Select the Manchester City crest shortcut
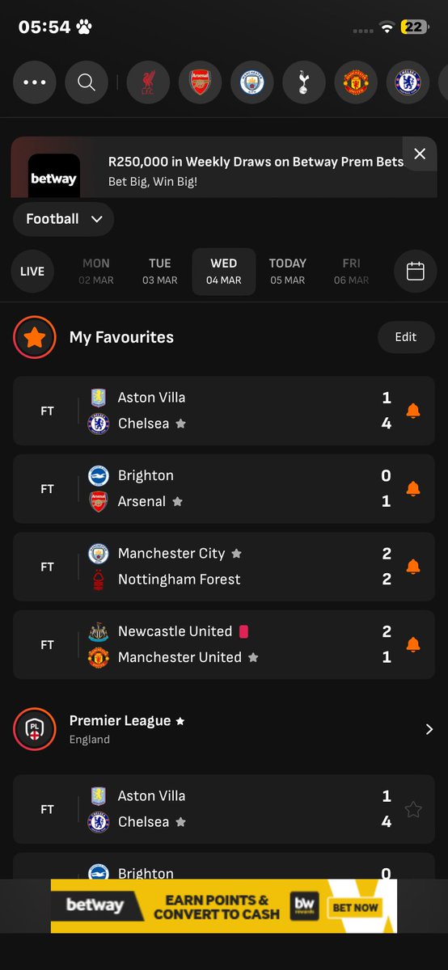The height and width of the screenshot is (970, 448). coord(251,82)
